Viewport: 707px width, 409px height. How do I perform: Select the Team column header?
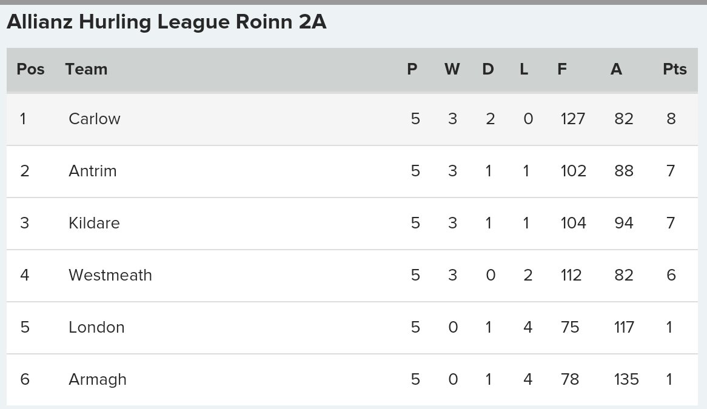pyautogui.click(x=86, y=69)
